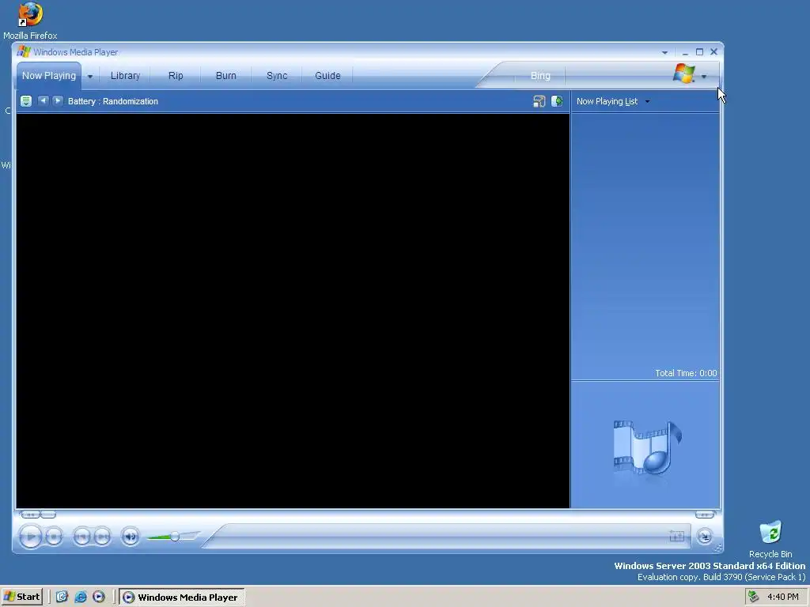Click the system tray network icon
Screen dimensions: 810x607
click(754, 597)
